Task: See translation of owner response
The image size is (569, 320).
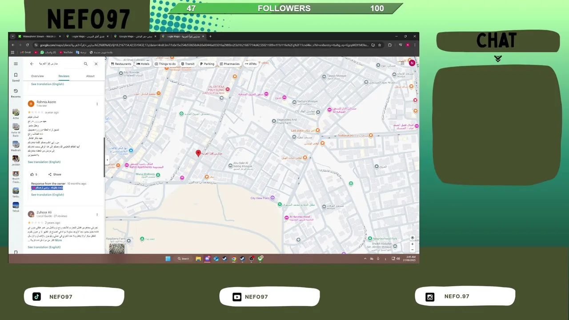Action: [x=48, y=195]
